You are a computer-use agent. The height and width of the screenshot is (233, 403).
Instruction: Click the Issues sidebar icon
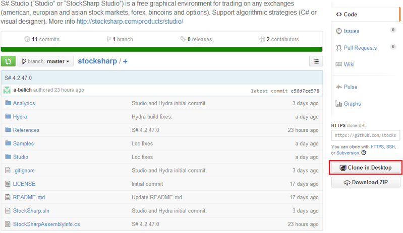339,31
